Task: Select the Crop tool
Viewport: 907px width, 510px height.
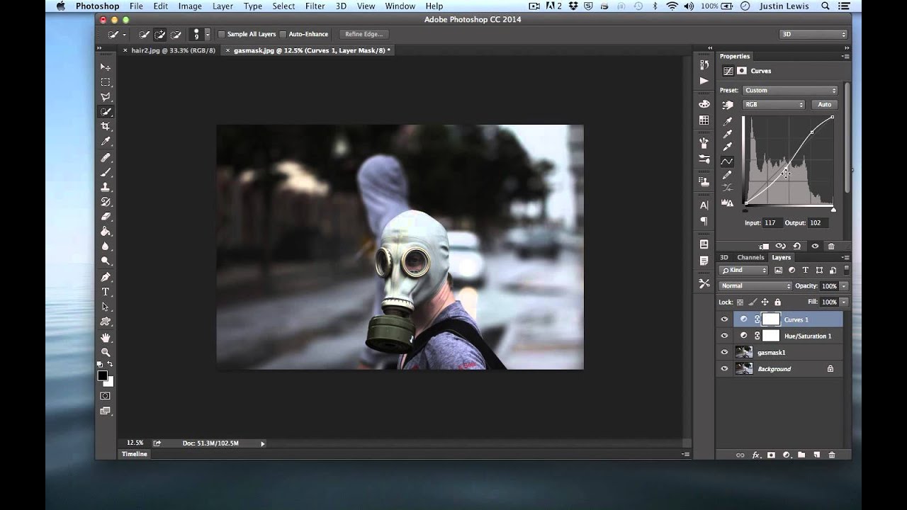Action: [106, 127]
